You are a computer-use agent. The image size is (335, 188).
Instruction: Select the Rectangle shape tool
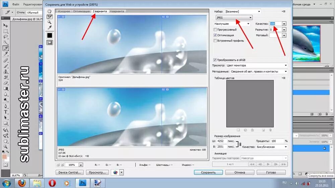click(x=6, y=123)
